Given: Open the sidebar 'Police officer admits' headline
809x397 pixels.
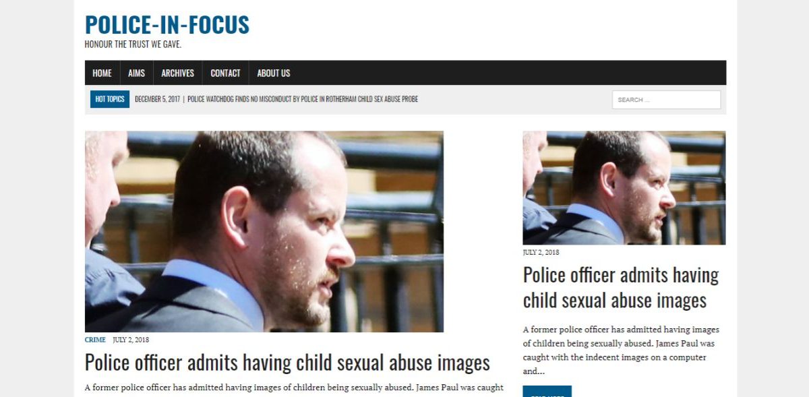Looking at the screenshot, I should (x=621, y=287).
